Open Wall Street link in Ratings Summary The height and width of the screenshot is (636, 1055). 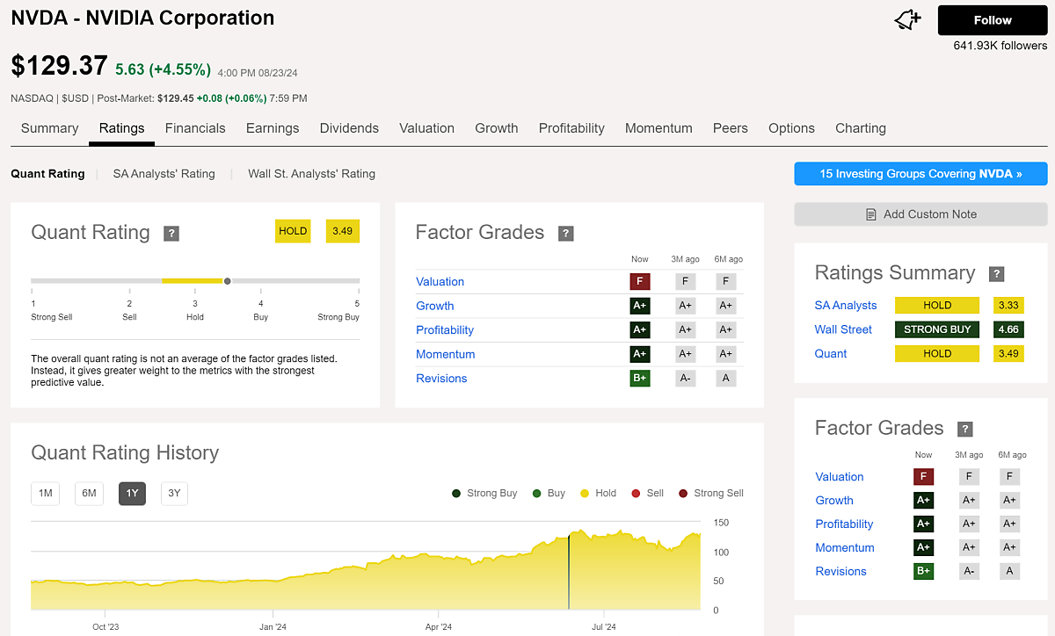843,329
